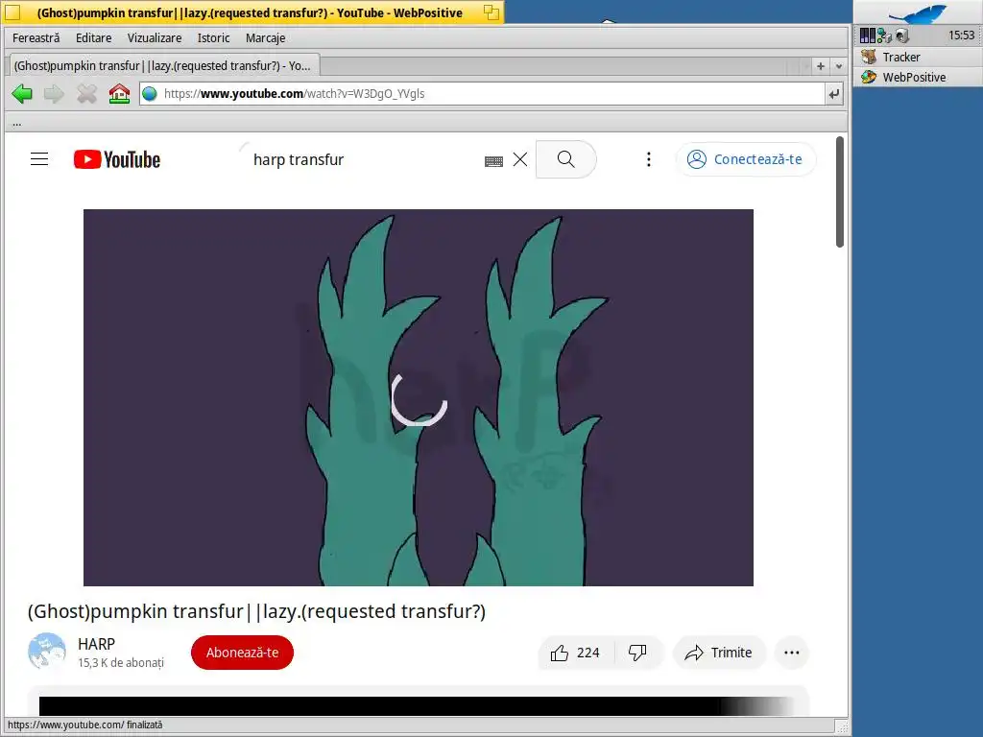Click the network status tray icon
Image resolution: width=983 pixels, height=737 pixels.
[x=884, y=36]
